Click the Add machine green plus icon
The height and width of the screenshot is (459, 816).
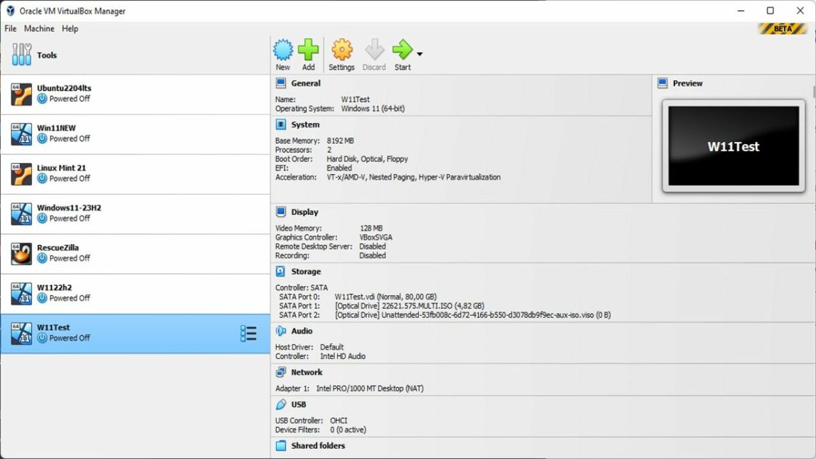pyautogui.click(x=309, y=50)
